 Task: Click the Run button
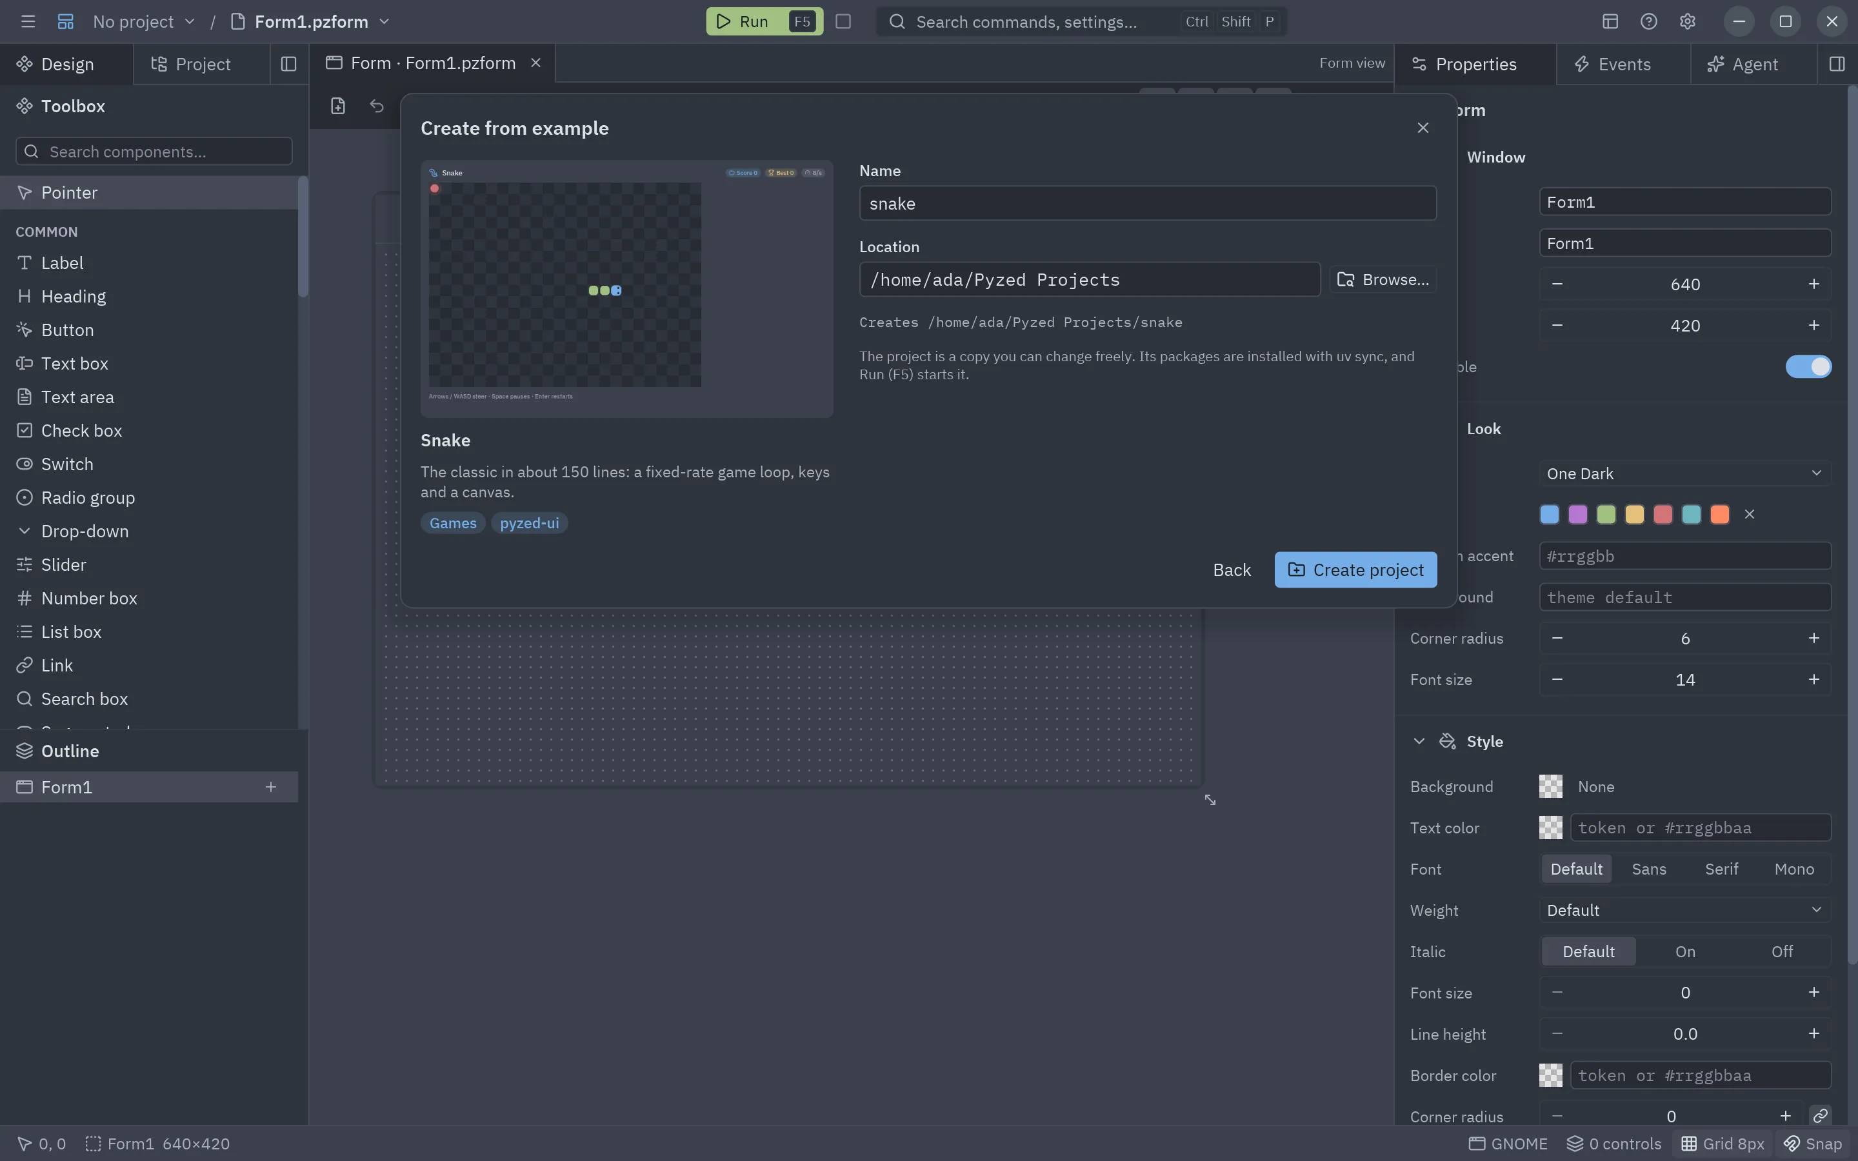(x=764, y=21)
